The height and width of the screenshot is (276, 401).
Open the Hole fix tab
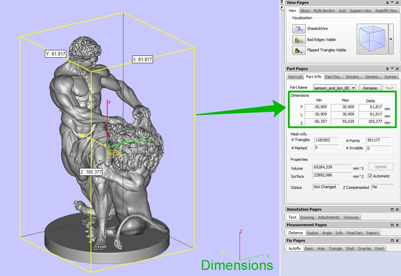tap(321, 248)
